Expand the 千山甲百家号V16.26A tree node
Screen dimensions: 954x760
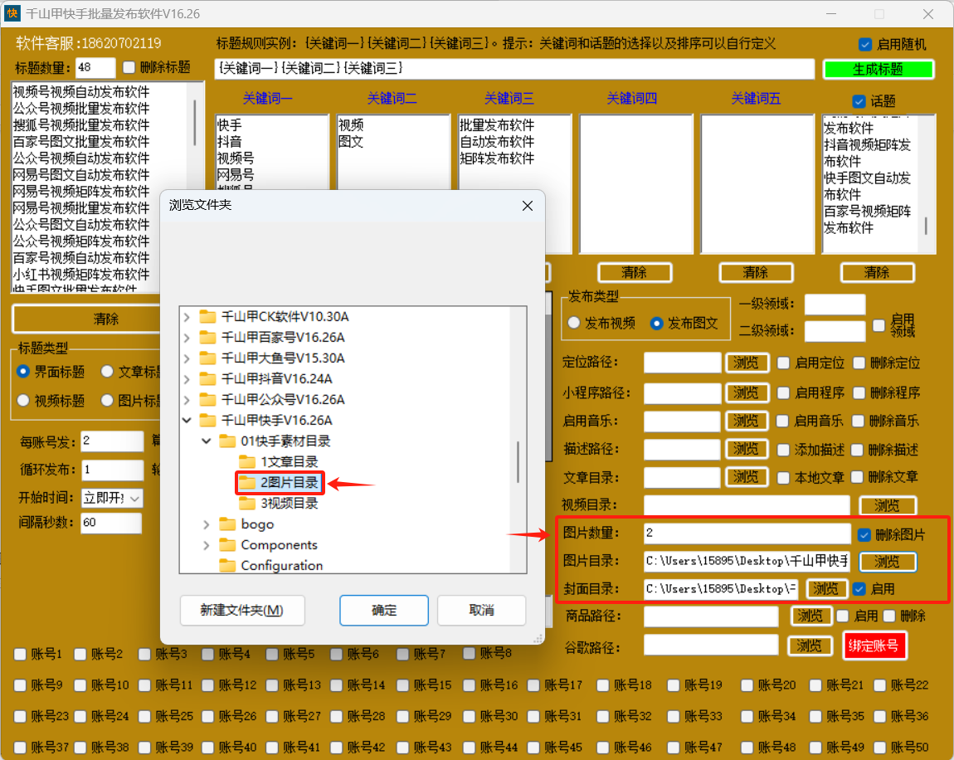coord(187,337)
